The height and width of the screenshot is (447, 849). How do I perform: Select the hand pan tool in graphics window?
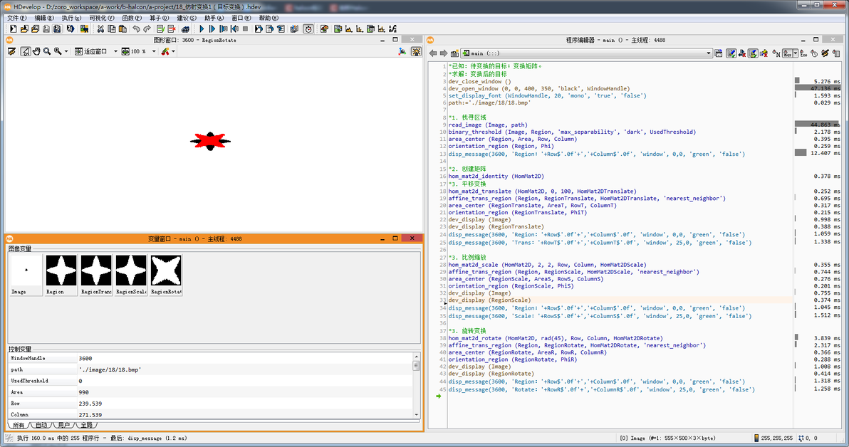tap(36, 51)
